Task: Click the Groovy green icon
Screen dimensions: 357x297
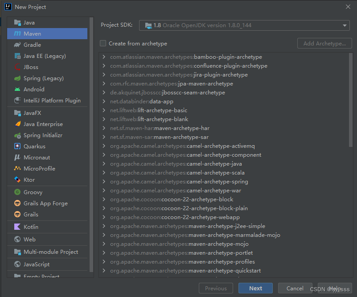Action: (17, 192)
